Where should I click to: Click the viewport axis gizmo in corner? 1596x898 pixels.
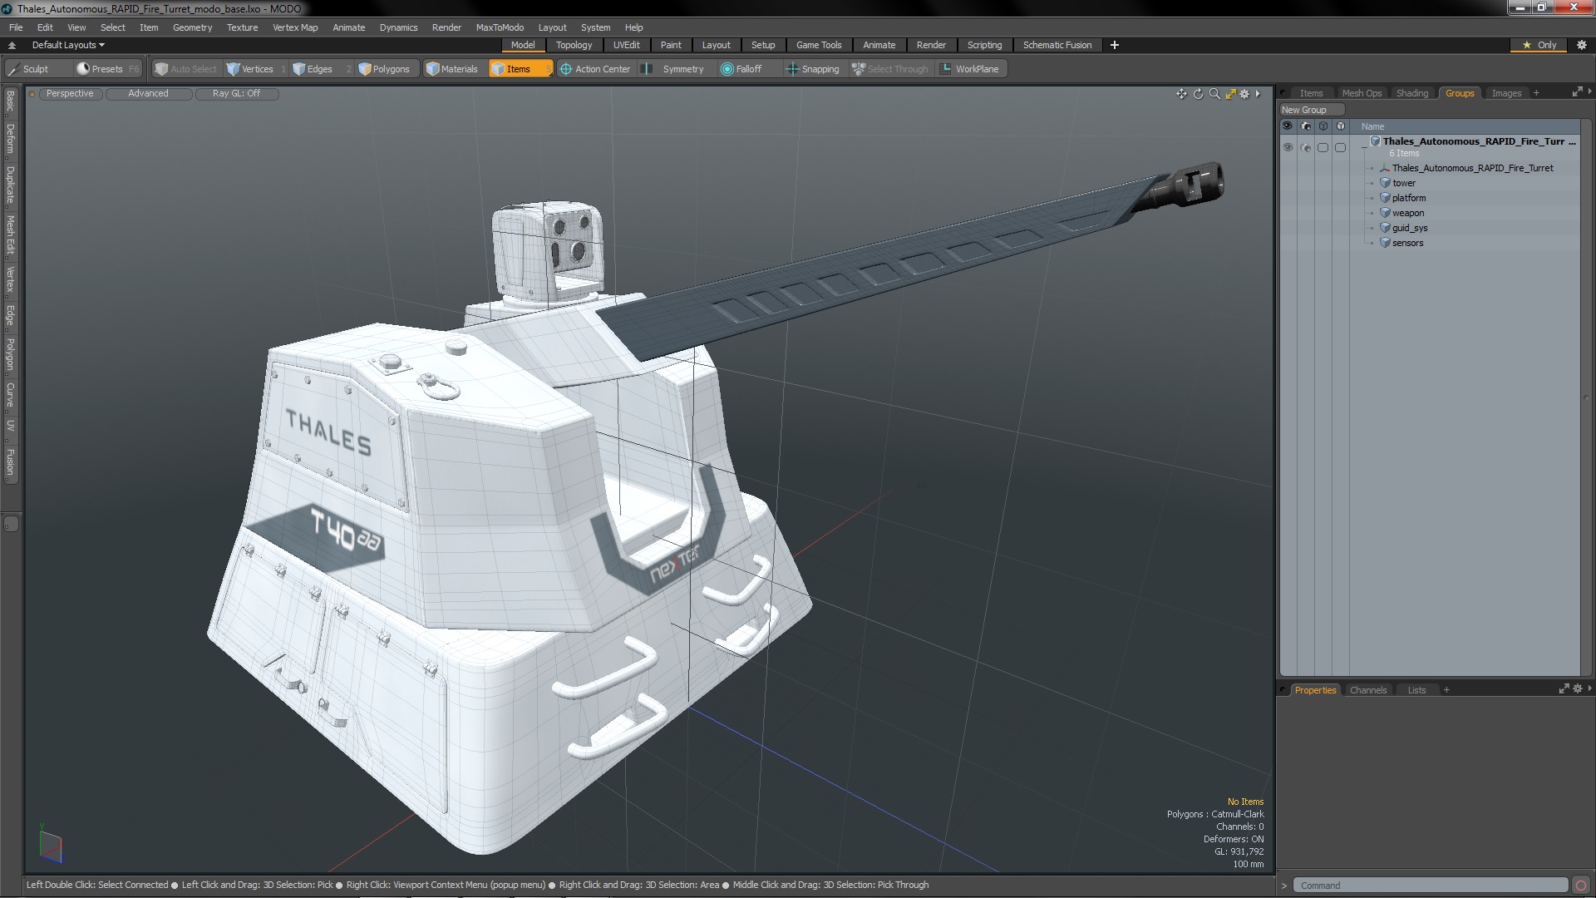pyautogui.click(x=50, y=845)
